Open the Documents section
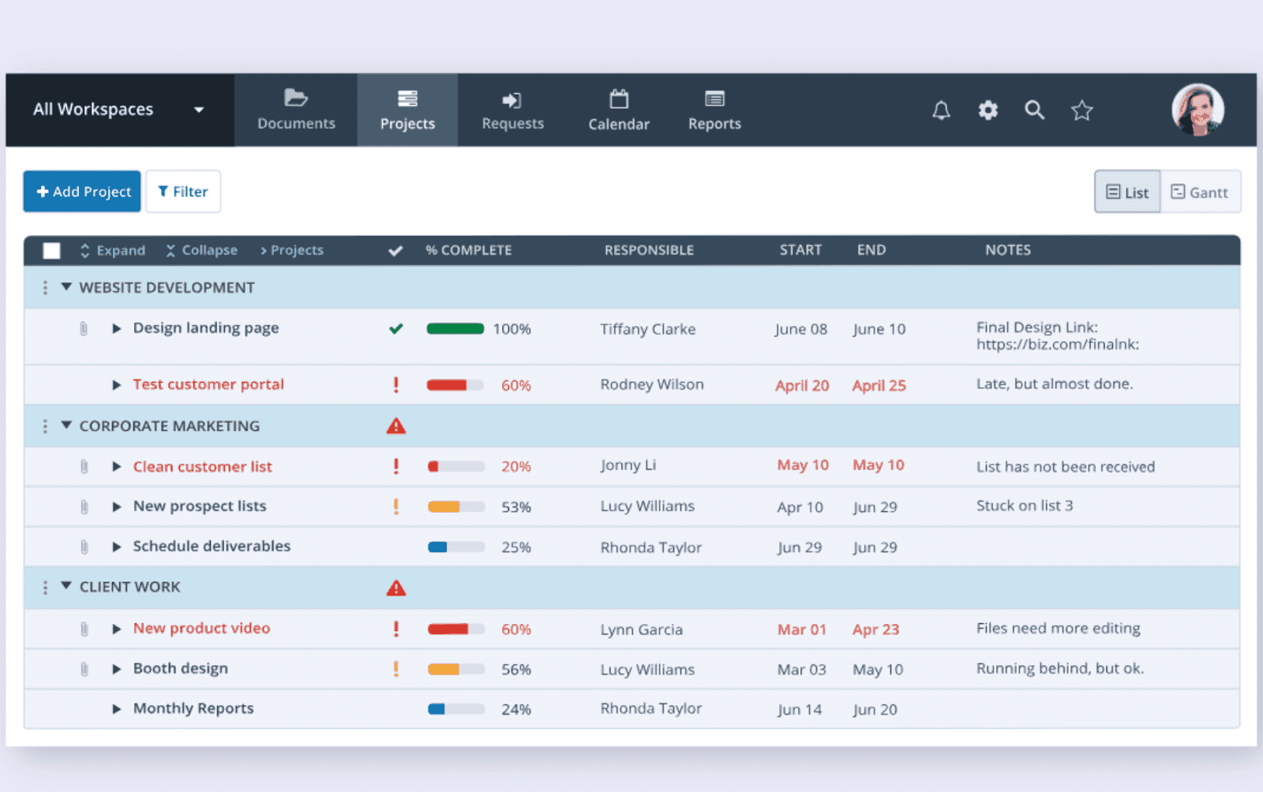Viewport: 1263px width, 792px height. coord(295,110)
